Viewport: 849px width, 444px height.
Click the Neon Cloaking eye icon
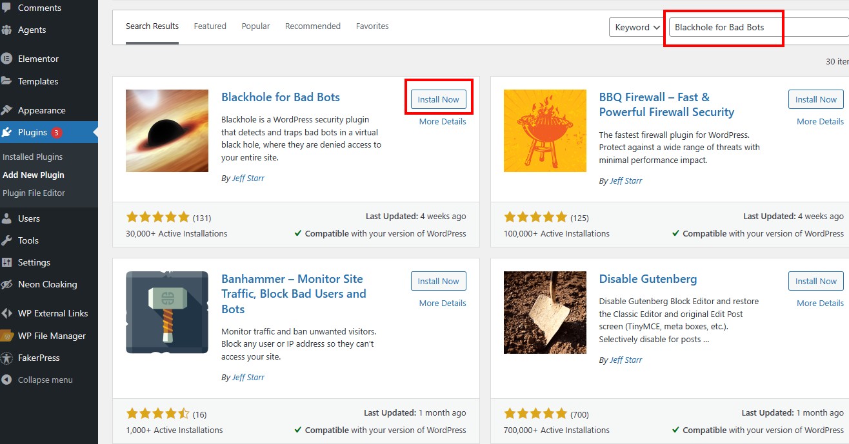(x=6, y=284)
